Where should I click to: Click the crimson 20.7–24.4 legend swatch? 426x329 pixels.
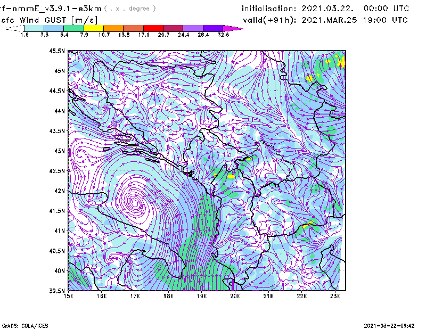(x=173, y=28)
